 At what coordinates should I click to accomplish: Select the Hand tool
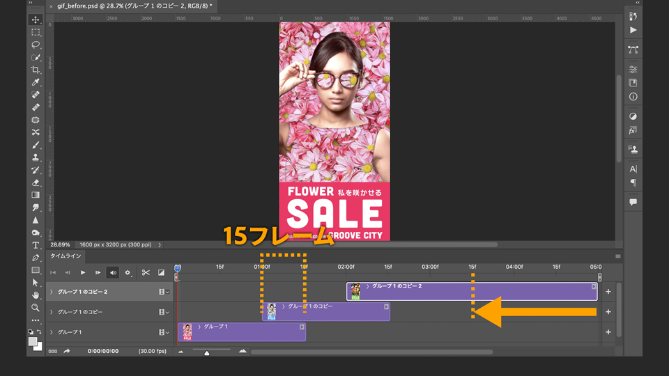click(x=36, y=295)
